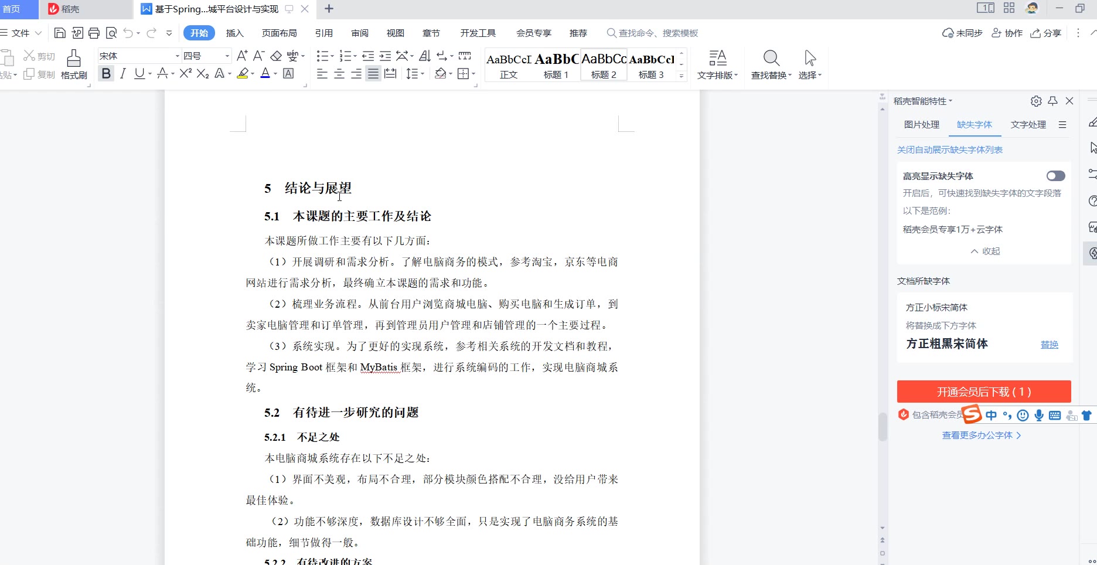
Task: Switch to 插入 ribbon tab
Action: coord(235,33)
